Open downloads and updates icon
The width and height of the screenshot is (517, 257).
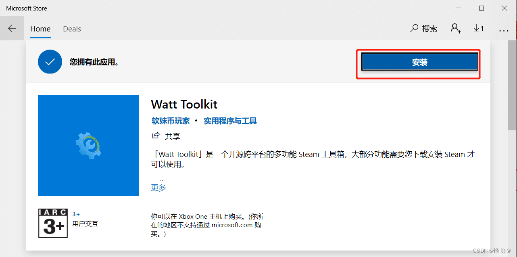point(479,29)
